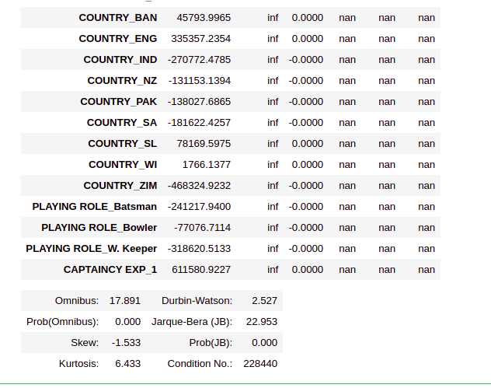Select the CAPTAINCY EXP_1 row label
The height and width of the screenshot is (388, 491).
pos(110,270)
